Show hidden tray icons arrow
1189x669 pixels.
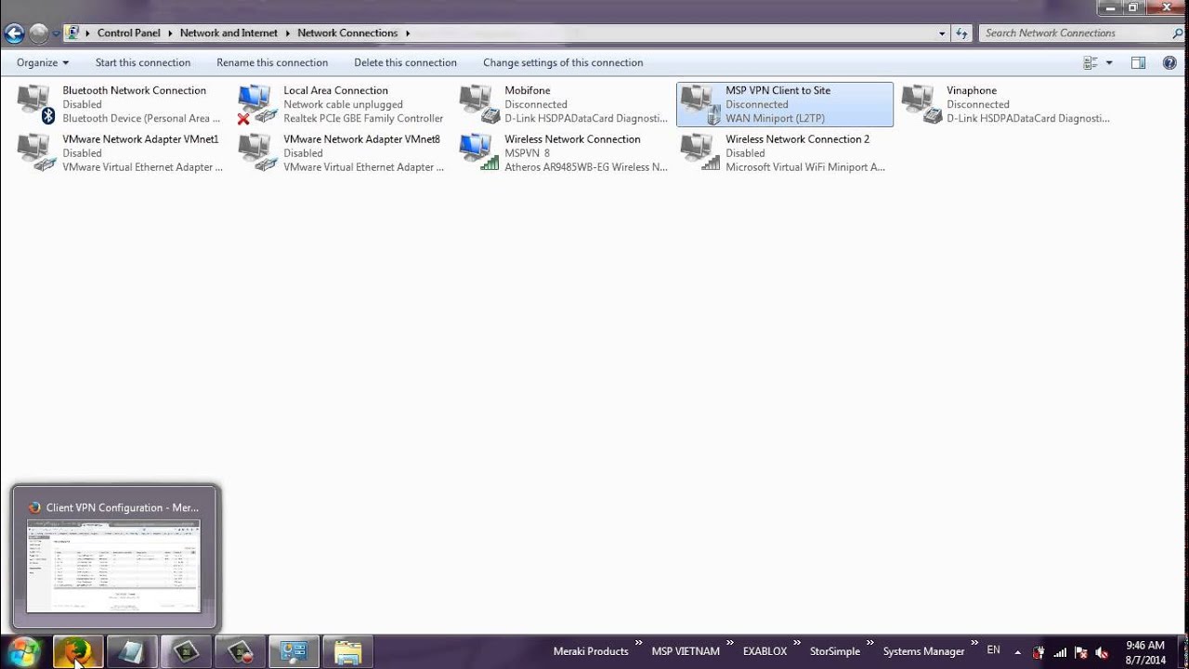pyautogui.click(x=1017, y=652)
